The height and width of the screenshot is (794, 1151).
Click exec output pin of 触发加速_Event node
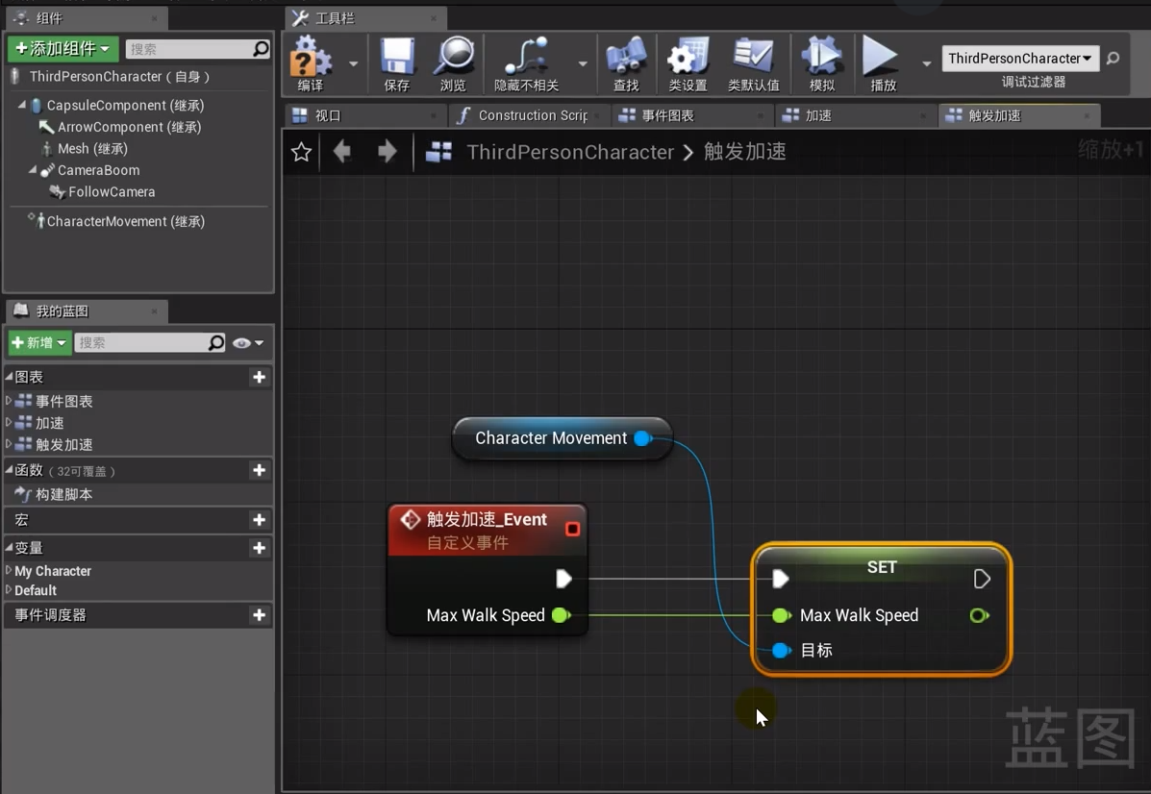[563, 579]
